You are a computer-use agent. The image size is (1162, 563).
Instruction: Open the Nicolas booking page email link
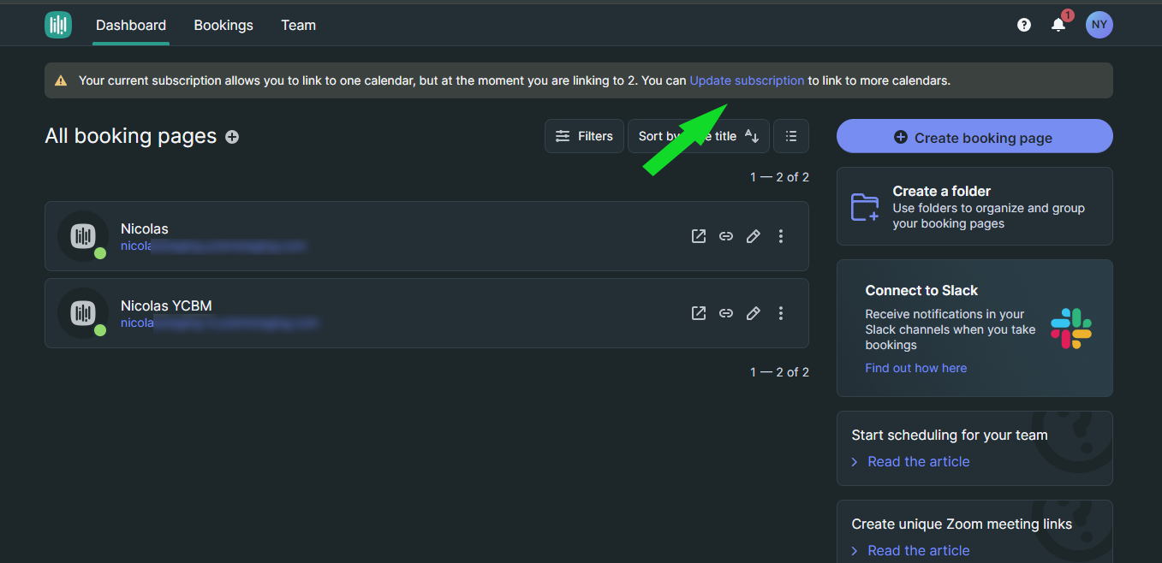pos(212,246)
